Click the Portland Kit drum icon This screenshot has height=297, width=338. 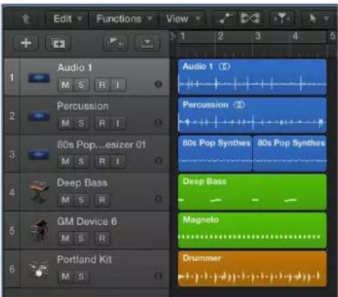38,269
